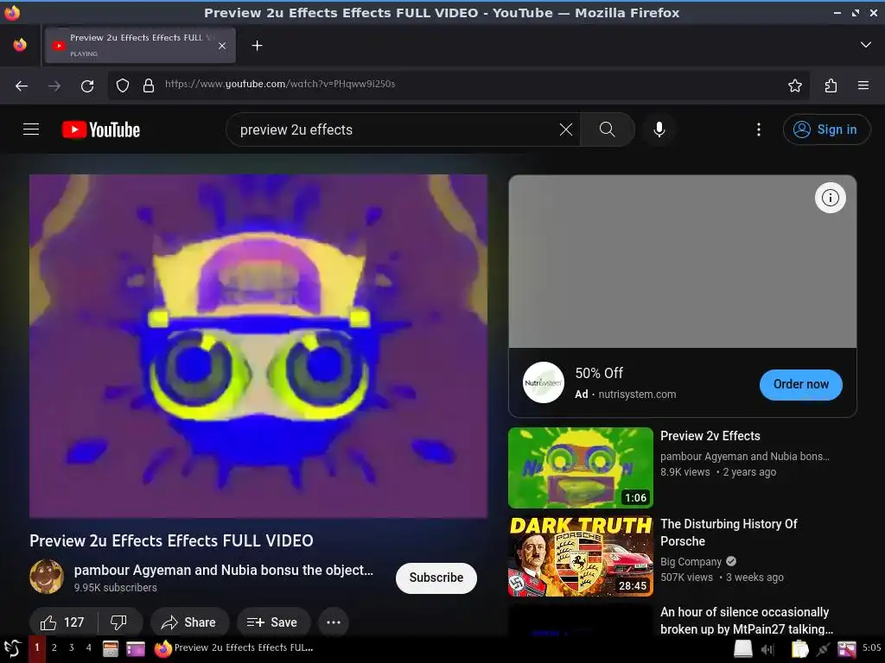Viewport: 885px width, 663px height.
Task: Open the Preview 2v Effects title
Action: (x=710, y=436)
